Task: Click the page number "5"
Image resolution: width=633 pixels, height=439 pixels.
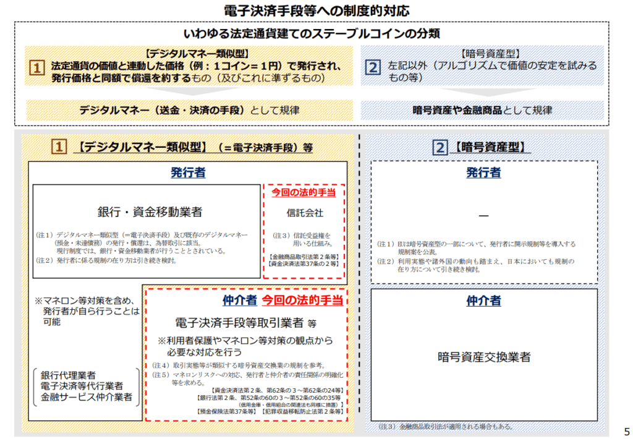Action: click(627, 432)
